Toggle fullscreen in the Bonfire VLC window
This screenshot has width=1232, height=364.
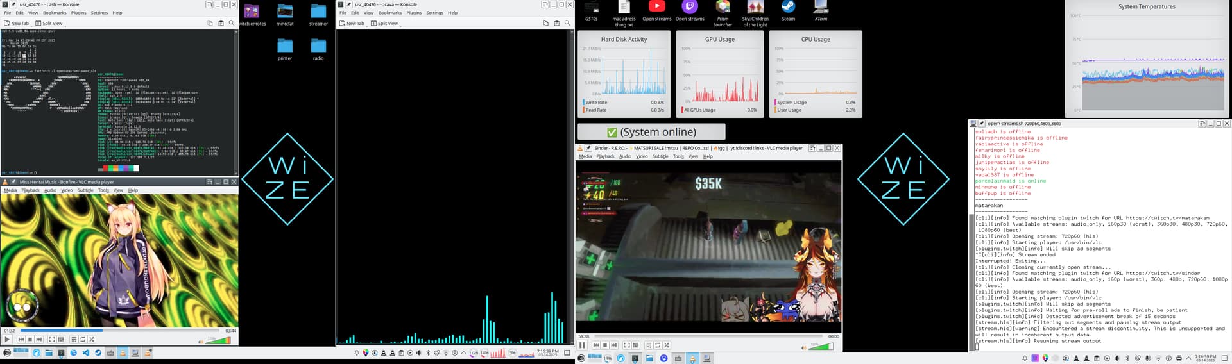52,339
